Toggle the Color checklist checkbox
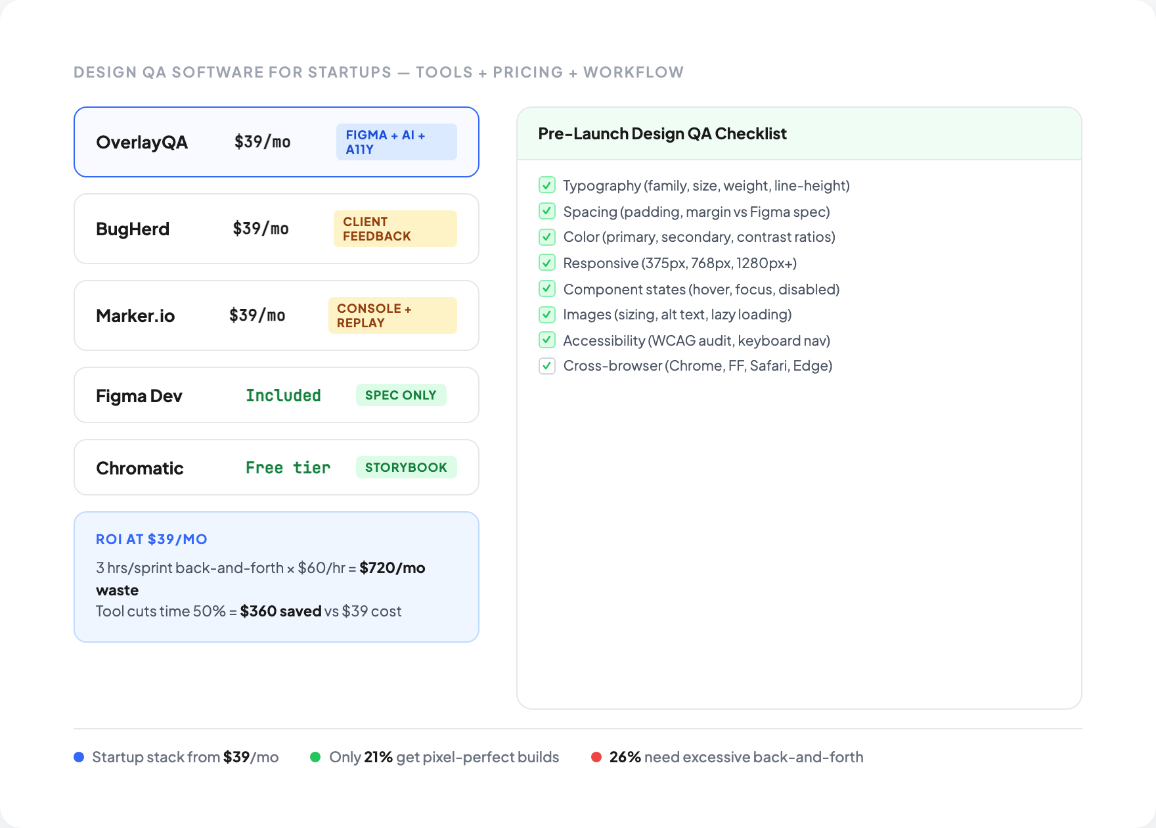The height and width of the screenshot is (828, 1156). point(547,237)
